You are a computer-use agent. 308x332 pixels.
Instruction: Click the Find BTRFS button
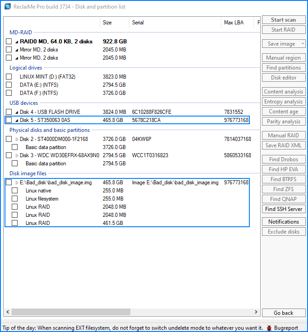[284, 179]
